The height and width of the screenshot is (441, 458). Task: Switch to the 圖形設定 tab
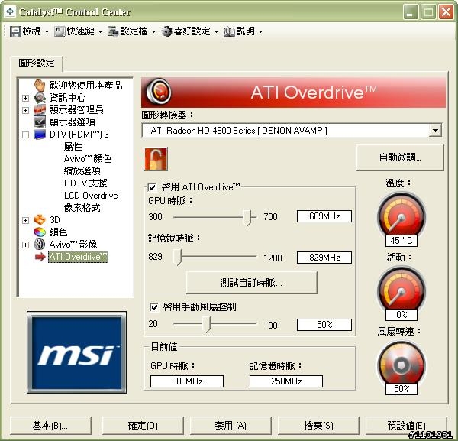tap(37, 63)
